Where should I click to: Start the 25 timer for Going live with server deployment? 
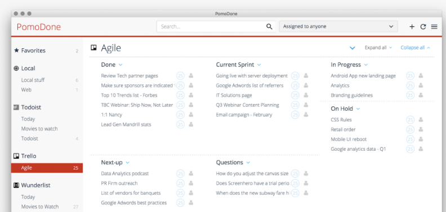(295, 76)
